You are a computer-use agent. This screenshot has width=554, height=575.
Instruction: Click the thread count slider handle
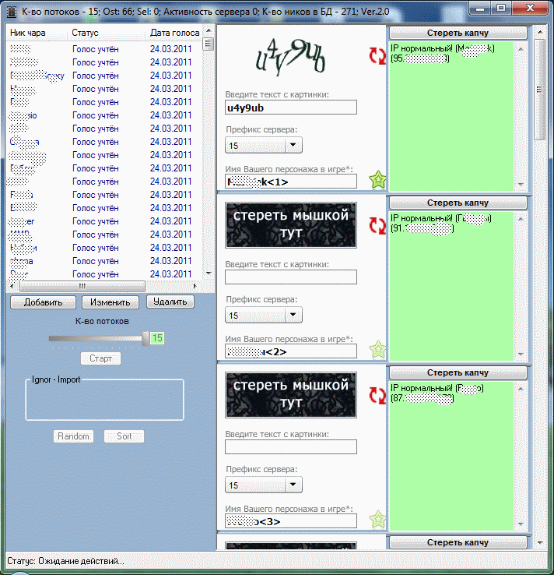(x=146, y=338)
